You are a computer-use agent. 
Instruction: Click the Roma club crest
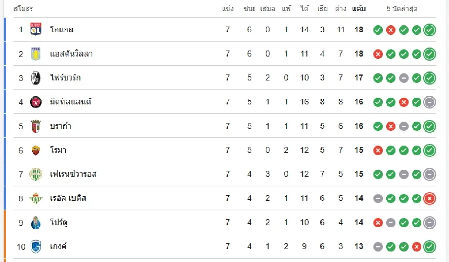tap(36, 150)
